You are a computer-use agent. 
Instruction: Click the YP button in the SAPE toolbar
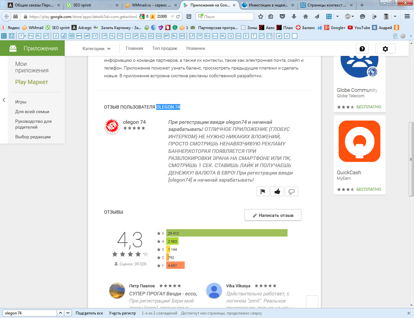(x=104, y=36)
